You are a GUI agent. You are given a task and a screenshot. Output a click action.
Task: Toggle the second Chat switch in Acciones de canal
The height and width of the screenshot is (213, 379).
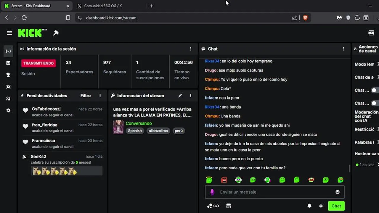coord(375,103)
